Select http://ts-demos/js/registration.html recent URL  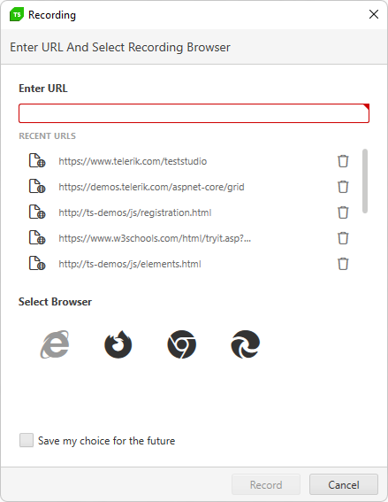(135, 212)
